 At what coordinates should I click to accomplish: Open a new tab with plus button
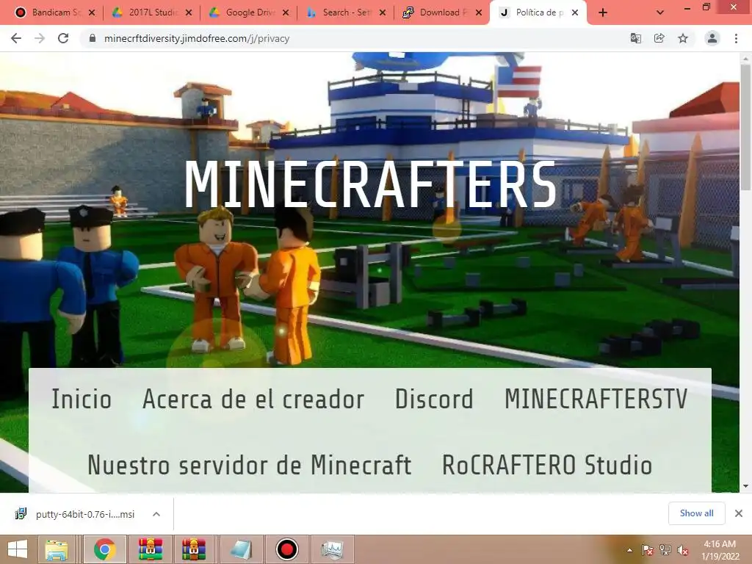603,12
